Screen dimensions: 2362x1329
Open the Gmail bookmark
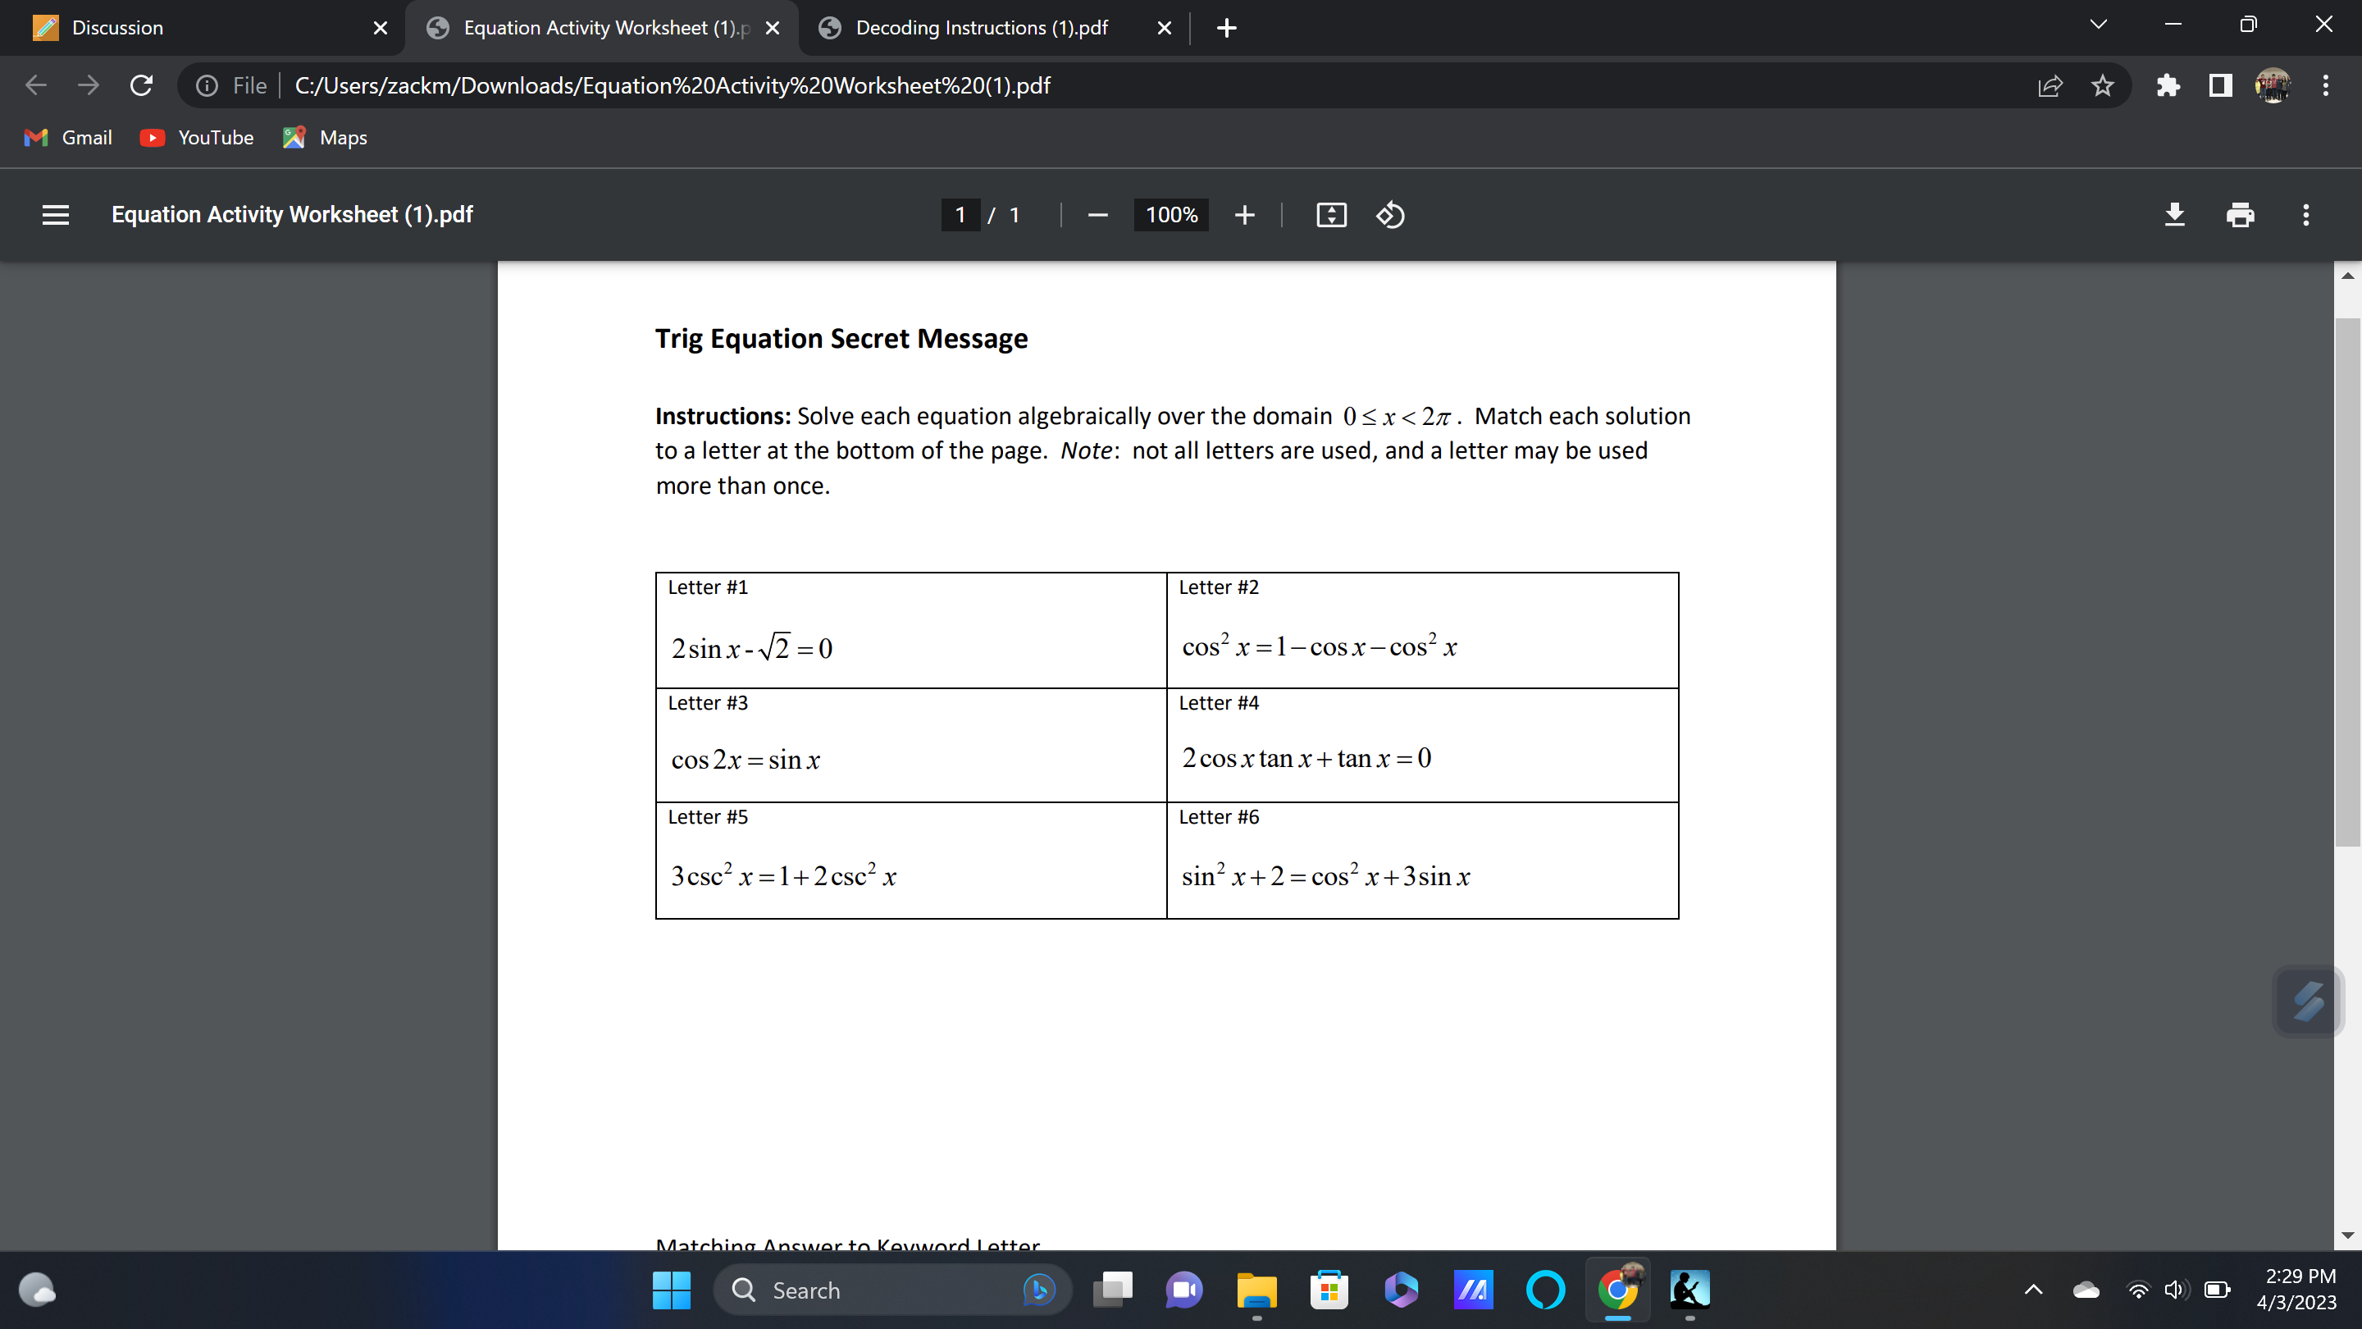pos(67,138)
